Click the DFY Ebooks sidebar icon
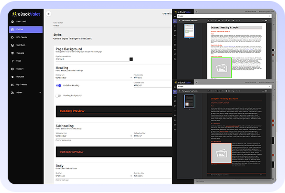This screenshot has width=285, height=193. tap(12, 37)
